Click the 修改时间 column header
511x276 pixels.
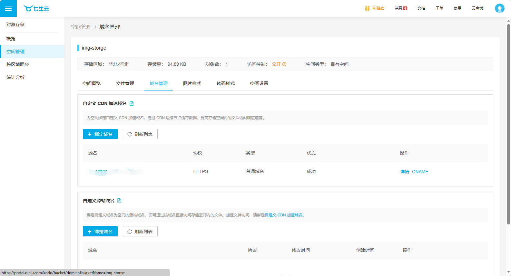tap(301, 250)
